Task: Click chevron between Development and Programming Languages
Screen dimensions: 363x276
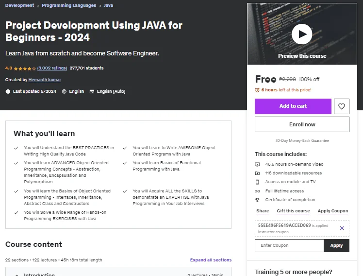Action: click(x=38, y=6)
